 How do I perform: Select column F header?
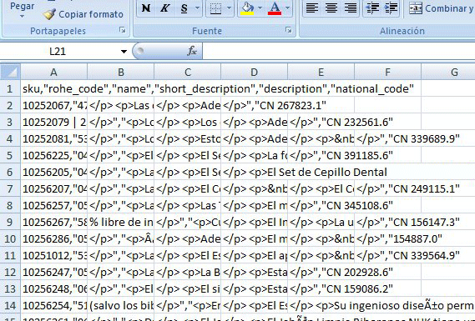click(x=387, y=72)
